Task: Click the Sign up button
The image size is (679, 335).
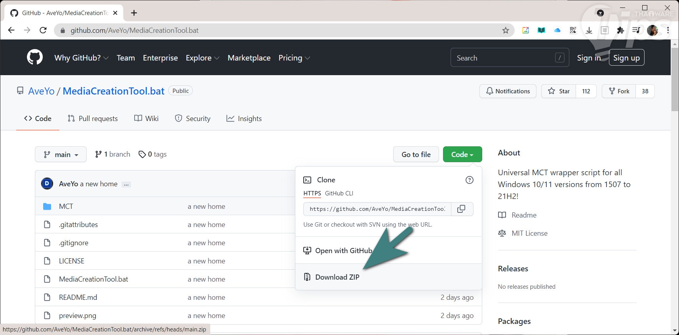Action: [626, 58]
